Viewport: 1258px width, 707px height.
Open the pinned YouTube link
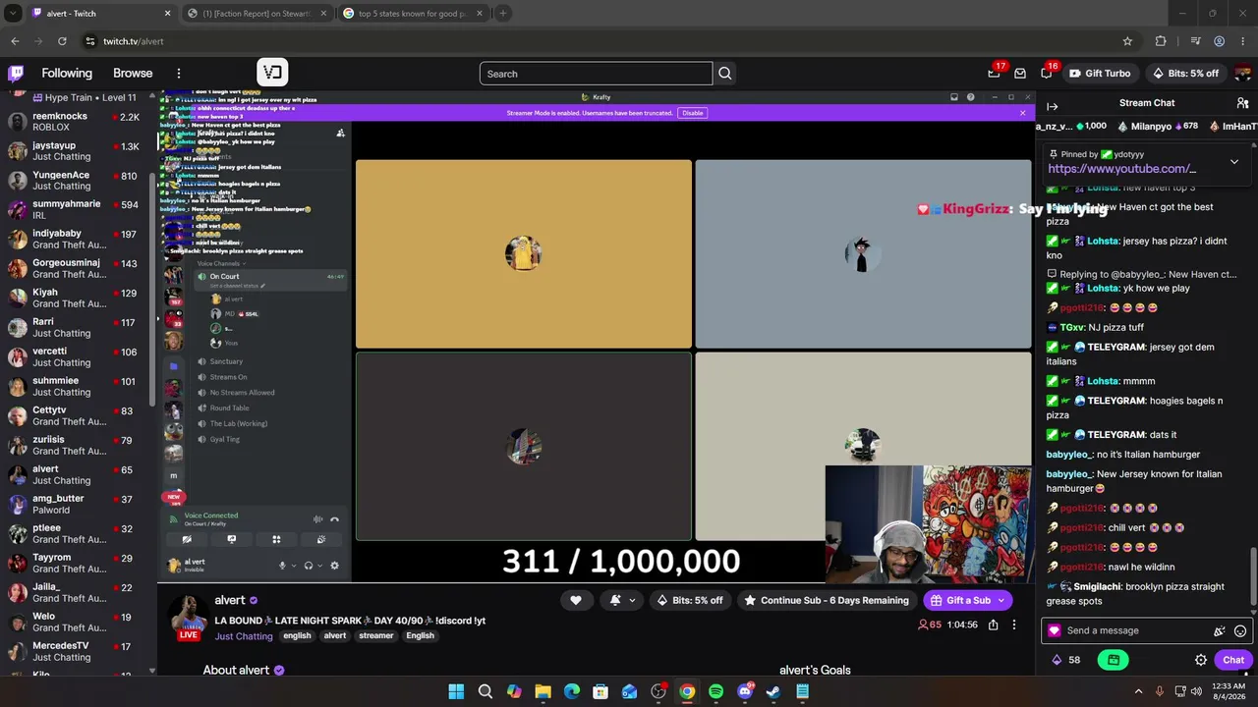pyautogui.click(x=1121, y=169)
